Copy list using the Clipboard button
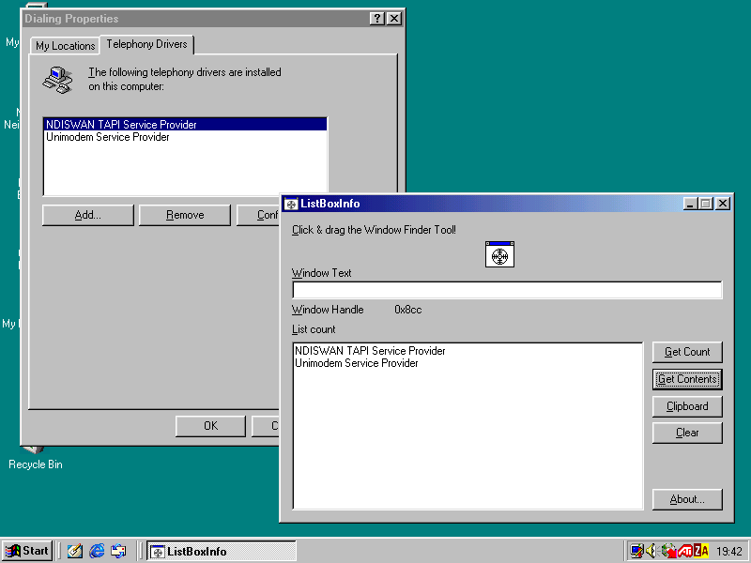Screen dimensions: 751x563 click(x=687, y=406)
